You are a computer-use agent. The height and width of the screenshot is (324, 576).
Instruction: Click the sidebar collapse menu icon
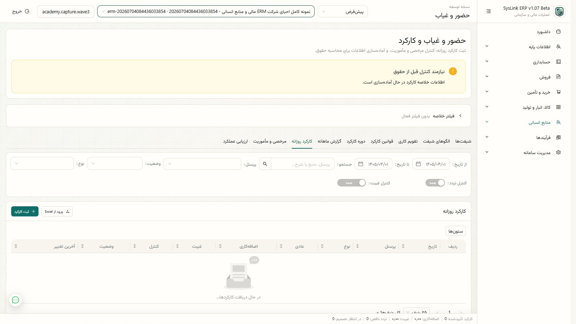(489, 12)
